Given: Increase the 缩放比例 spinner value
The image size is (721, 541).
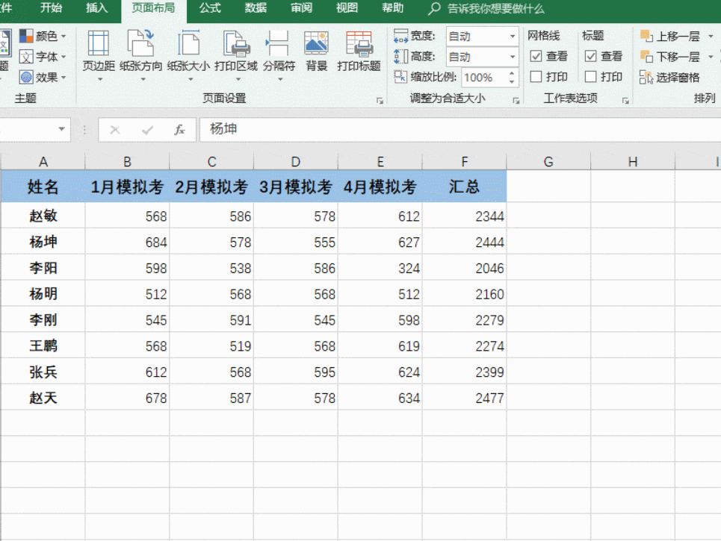Looking at the screenshot, I should click(512, 73).
